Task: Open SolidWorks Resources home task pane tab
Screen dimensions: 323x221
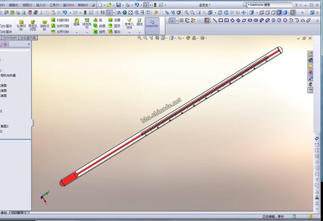Action: point(310,54)
